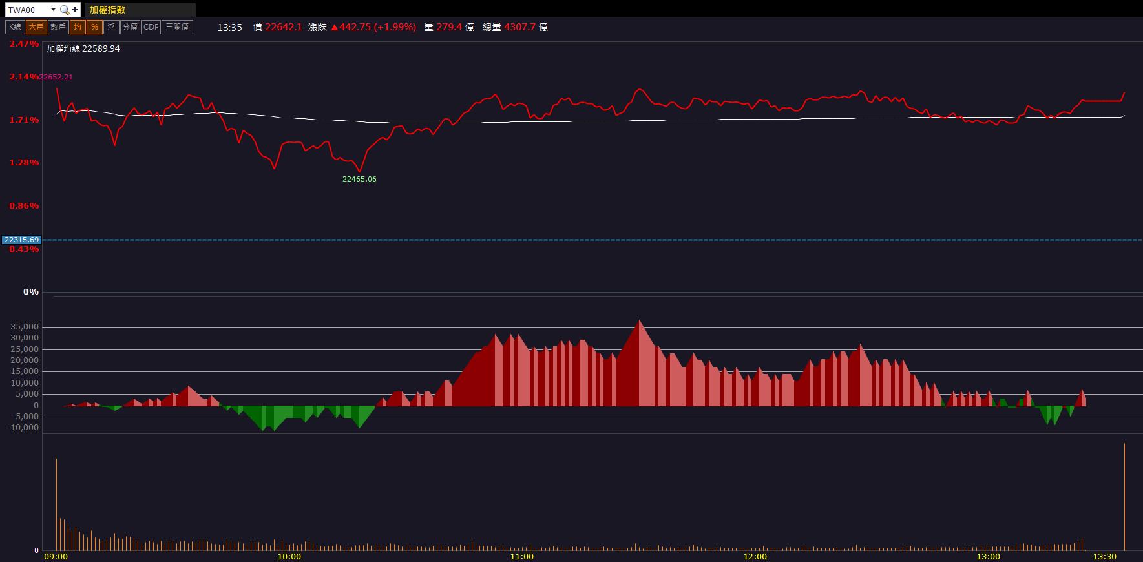Switch to K線 chart view

pos(15,27)
